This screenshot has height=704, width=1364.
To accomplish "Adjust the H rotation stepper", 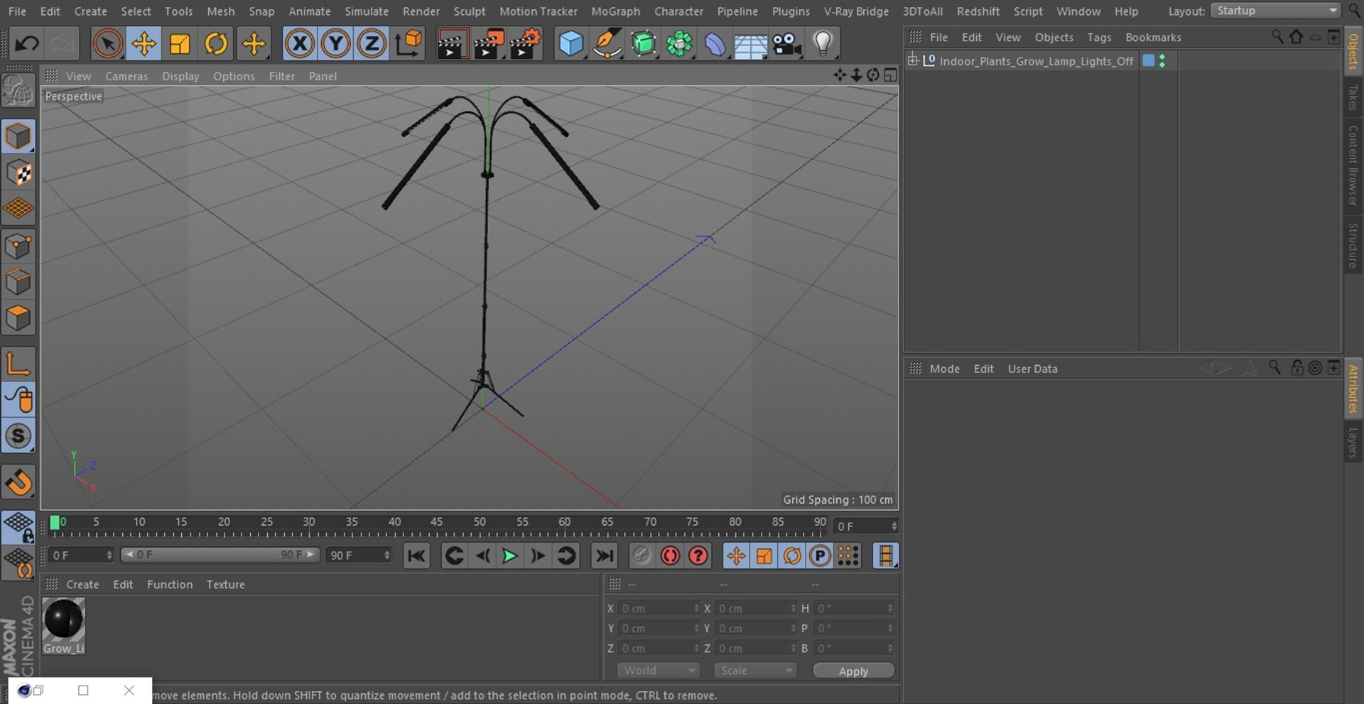I will click(890, 608).
